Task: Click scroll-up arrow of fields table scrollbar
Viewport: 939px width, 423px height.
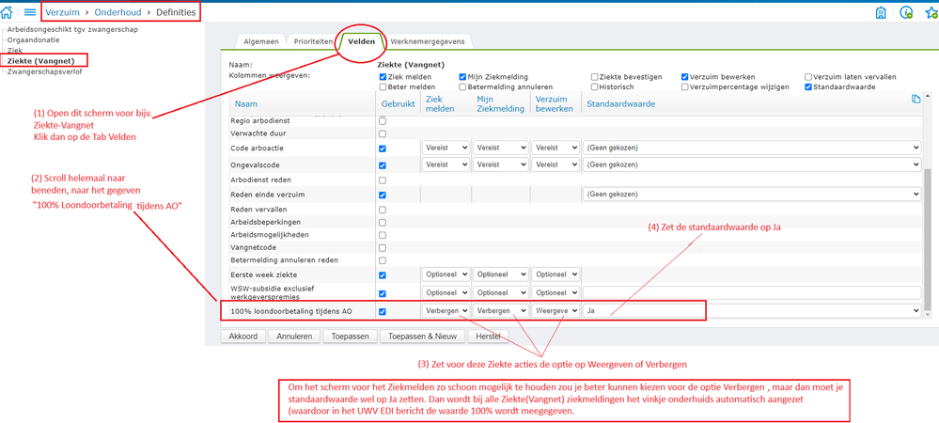Action: pyautogui.click(x=929, y=96)
